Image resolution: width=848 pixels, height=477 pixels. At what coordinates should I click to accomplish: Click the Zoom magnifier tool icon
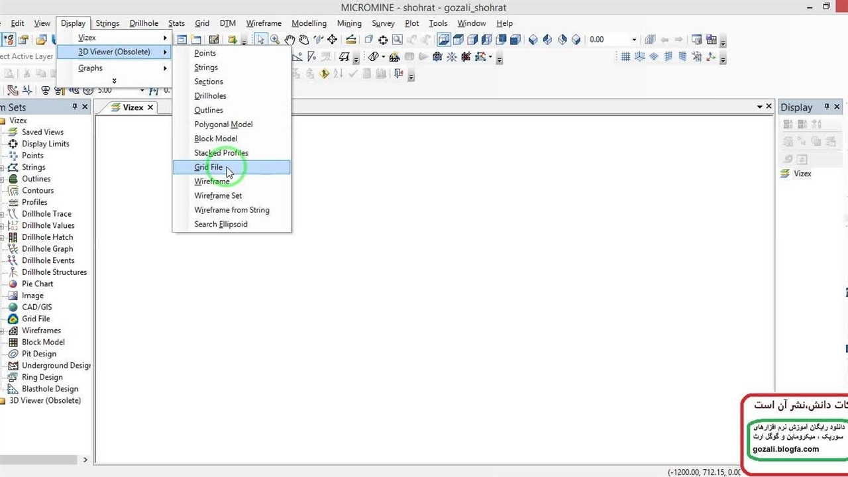pyautogui.click(x=275, y=40)
